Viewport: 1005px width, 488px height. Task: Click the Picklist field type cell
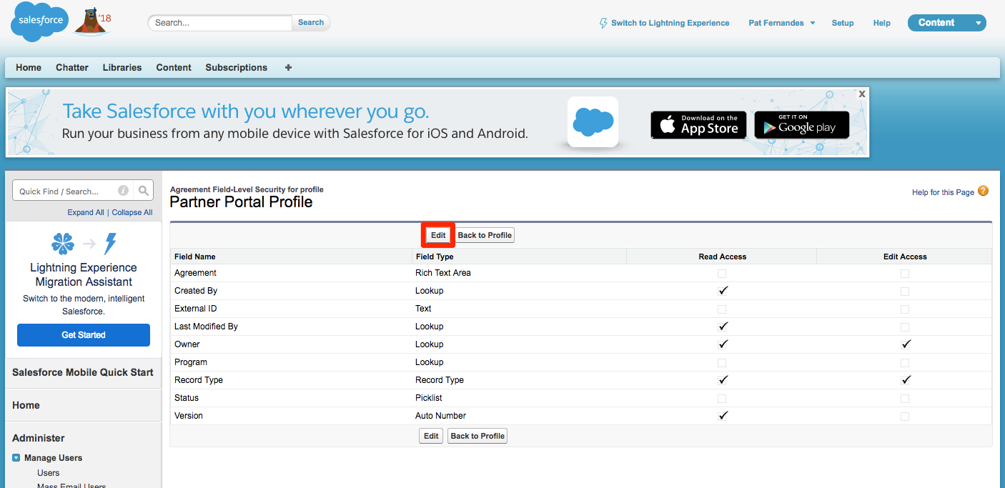(428, 398)
